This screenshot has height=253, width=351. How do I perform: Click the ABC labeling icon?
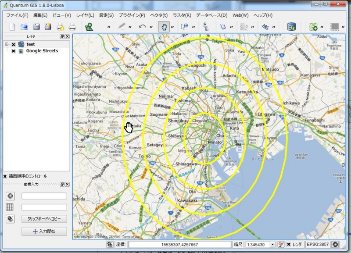[x=265, y=27]
